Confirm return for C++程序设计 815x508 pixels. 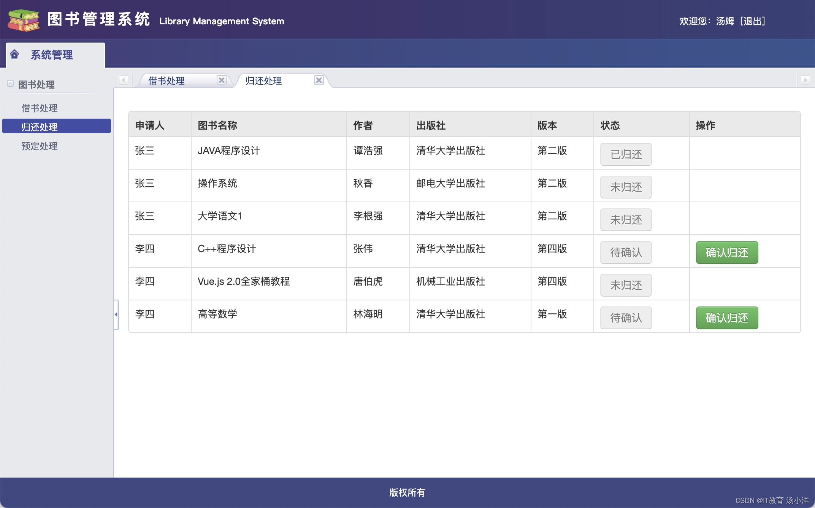click(727, 252)
